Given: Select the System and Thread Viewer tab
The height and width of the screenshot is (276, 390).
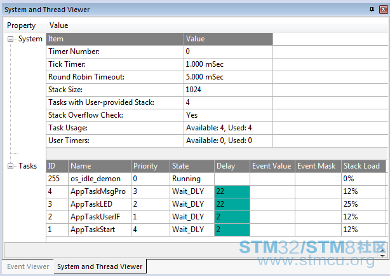Looking at the screenshot, I should (100, 266).
